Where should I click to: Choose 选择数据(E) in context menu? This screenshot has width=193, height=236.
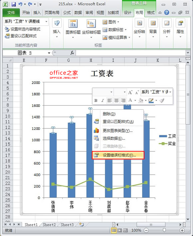(118, 138)
